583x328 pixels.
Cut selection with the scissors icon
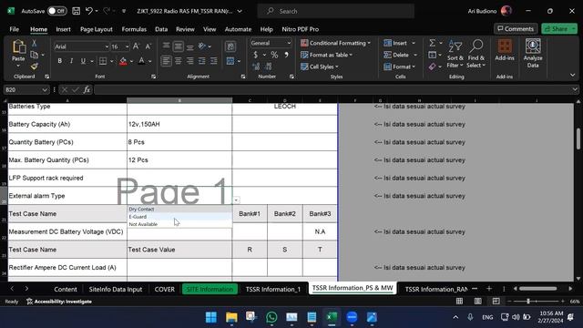tap(35, 43)
